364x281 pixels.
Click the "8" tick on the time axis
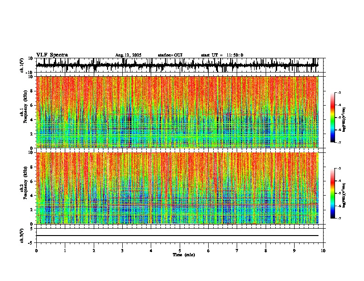(266, 251)
